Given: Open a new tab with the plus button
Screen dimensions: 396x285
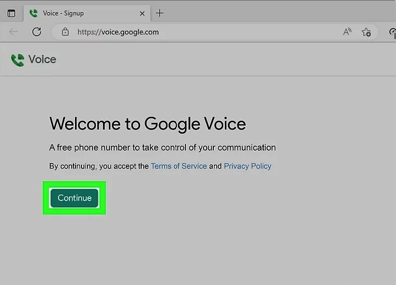Looking at the screenshot, I should (160, 13).
